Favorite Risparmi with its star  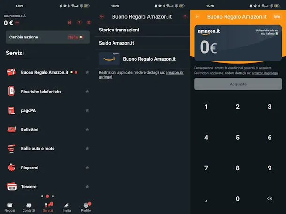(x=87, y=168)
